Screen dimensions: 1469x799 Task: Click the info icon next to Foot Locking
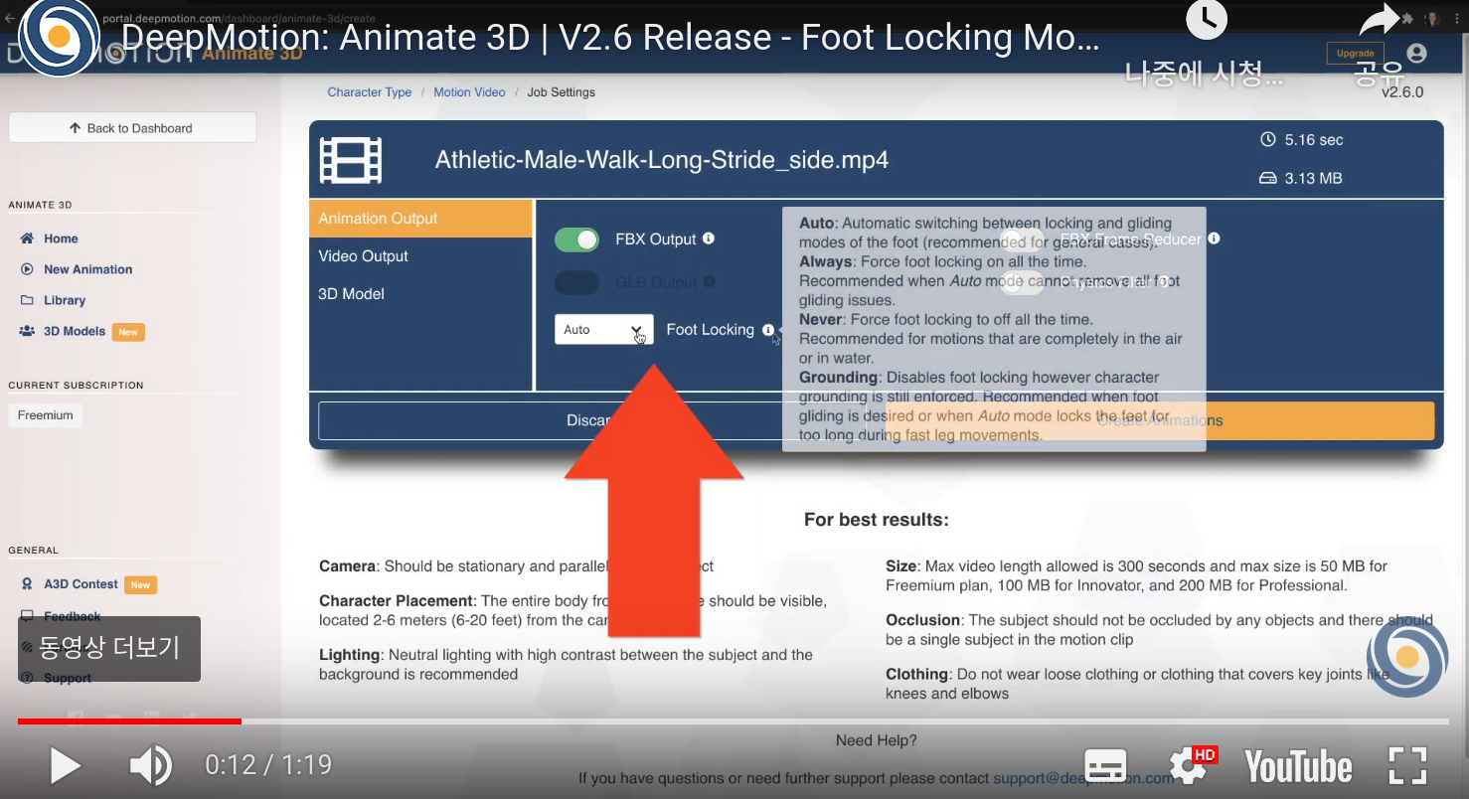point(767,330)
